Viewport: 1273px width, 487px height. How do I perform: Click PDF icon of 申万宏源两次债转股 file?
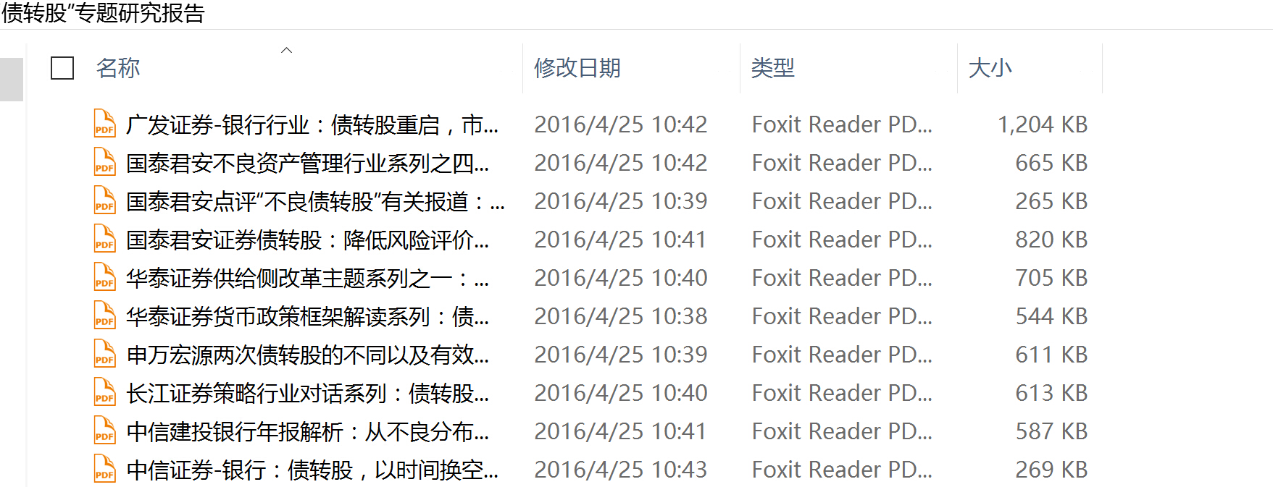point(104,354)
